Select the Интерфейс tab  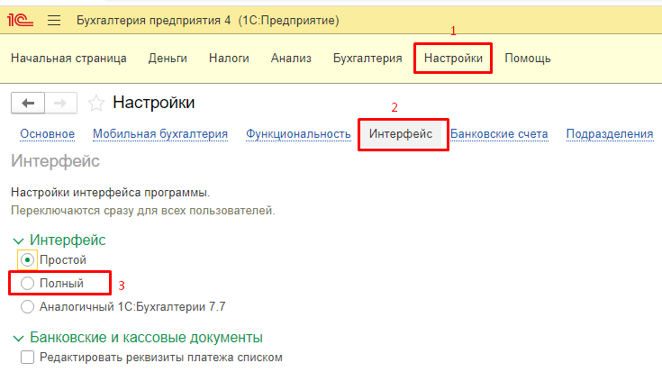(x=401, y=134)
